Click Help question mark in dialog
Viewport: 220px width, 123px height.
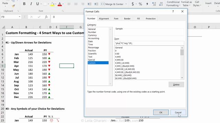tap(173, 11)
